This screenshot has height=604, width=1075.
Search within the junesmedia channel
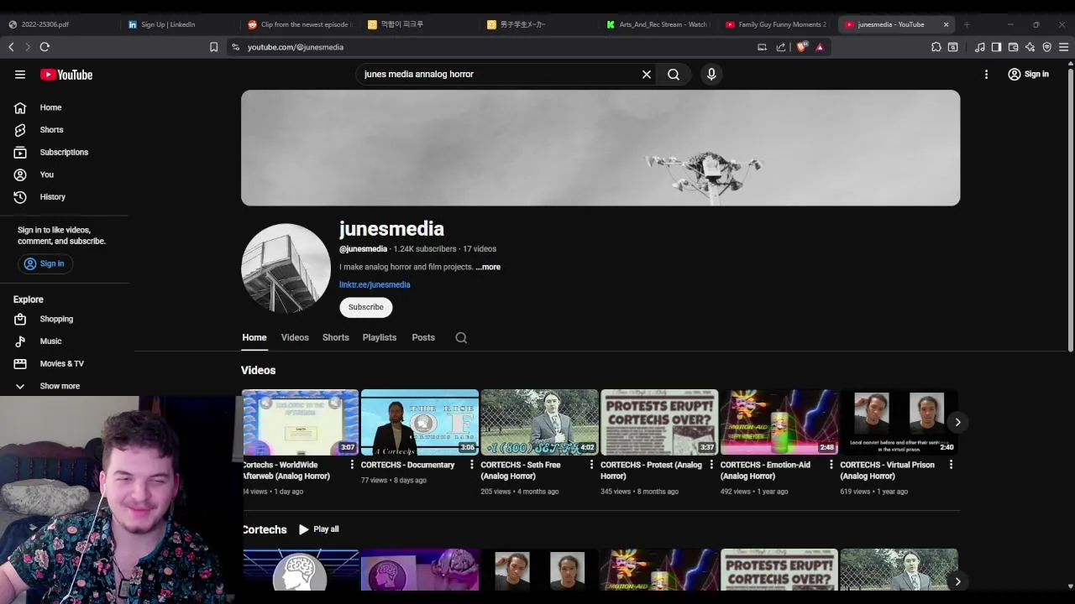(x=461, y=338)
